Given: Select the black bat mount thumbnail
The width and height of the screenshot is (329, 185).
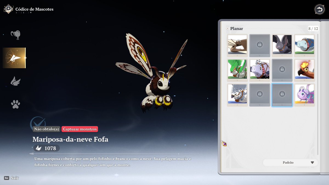Looking at the screenshot, I should (x=282, y=45).
